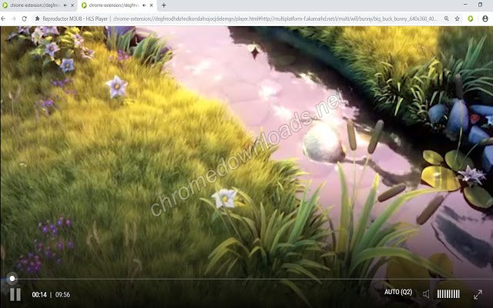Click the current time 00:14 label
Screen dimensions: 493x308
pos(39,295)
